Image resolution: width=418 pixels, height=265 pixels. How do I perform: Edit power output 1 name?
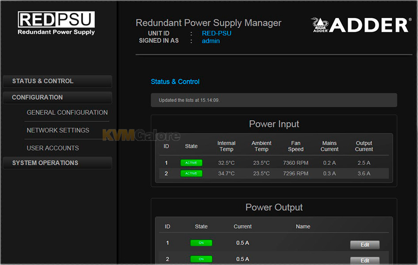click(364, 245)
